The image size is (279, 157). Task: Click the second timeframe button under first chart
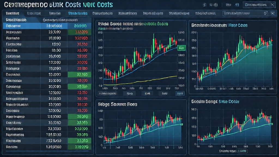[129, 93]
